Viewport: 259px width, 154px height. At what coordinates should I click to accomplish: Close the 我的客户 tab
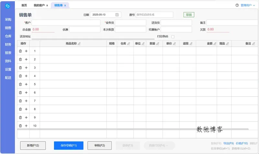47,5
